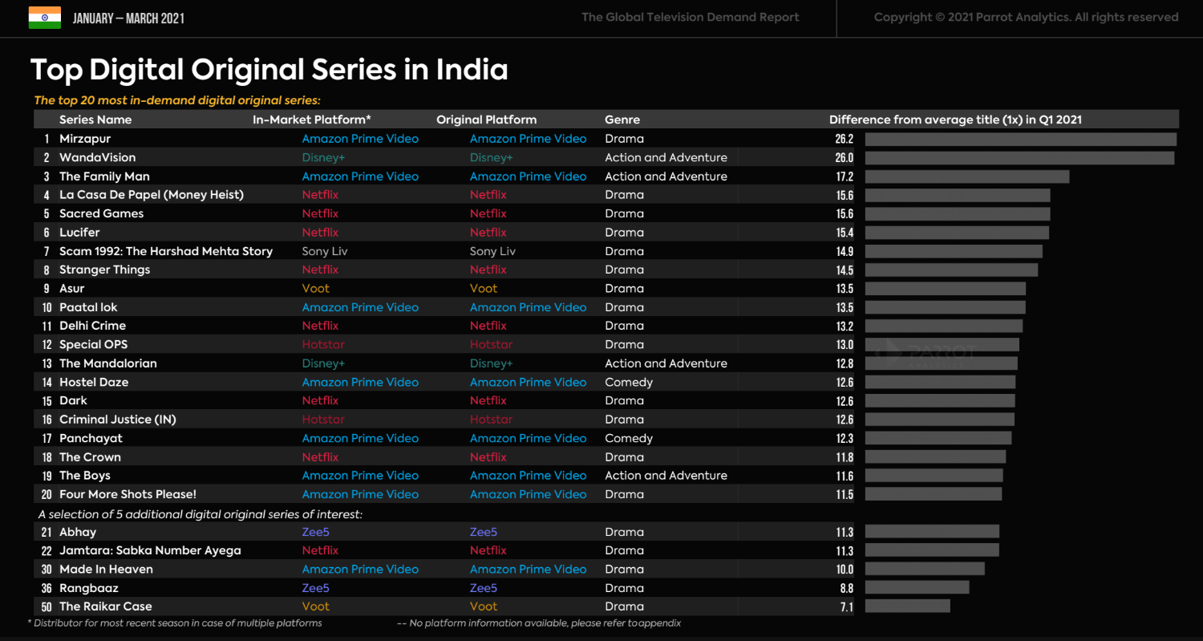
Task: Click the 'Genre' column header
Action: click(x=622, y=120)
